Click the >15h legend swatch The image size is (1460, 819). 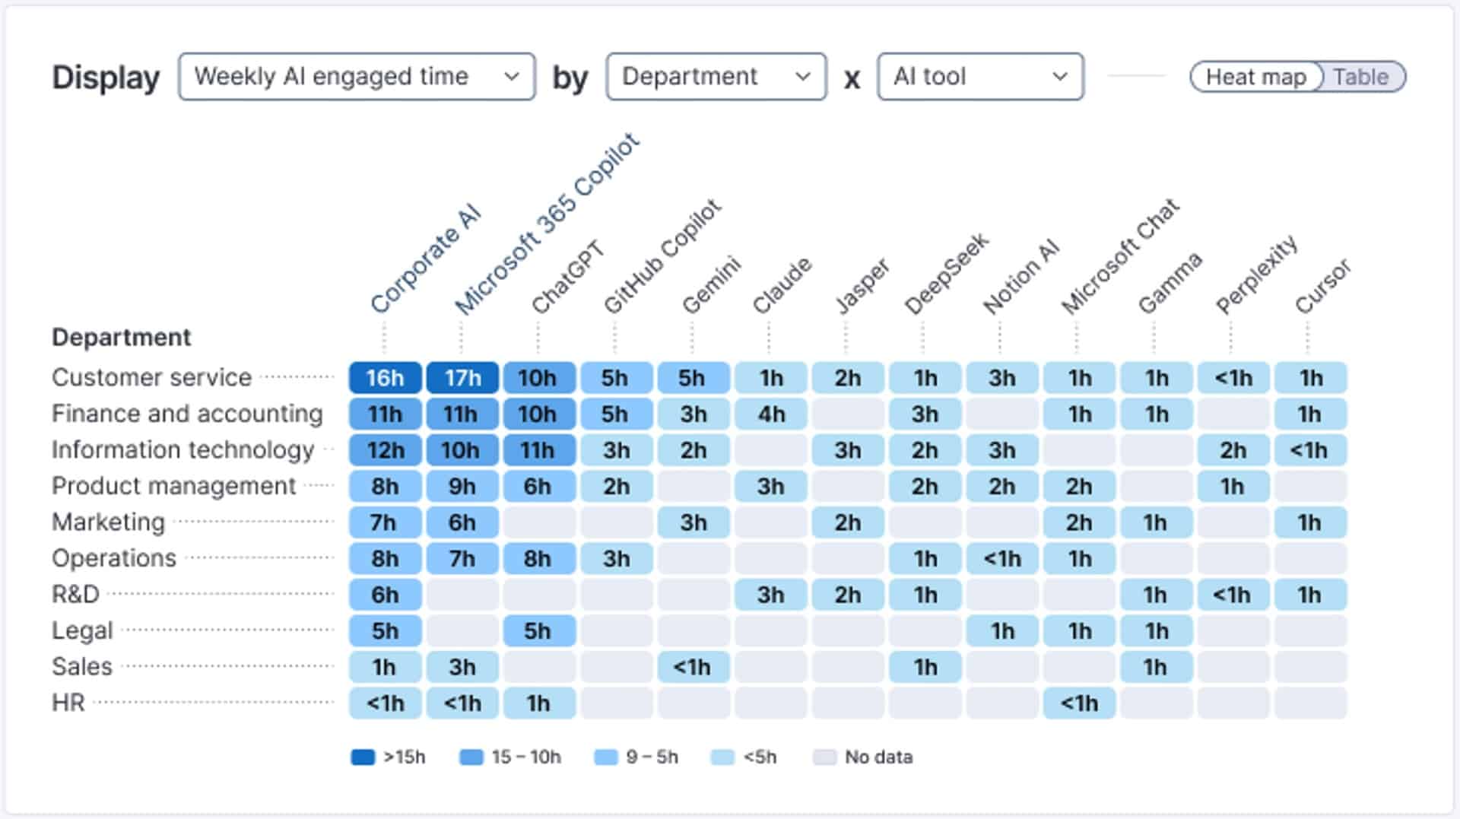point(363,757)
